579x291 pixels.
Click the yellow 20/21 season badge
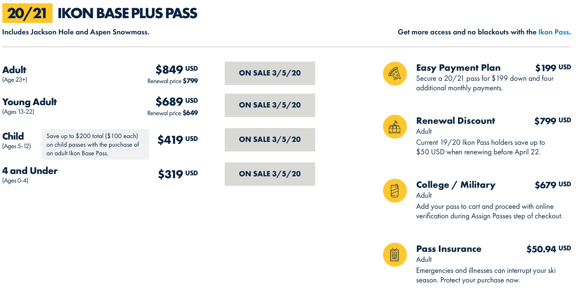point(27,13)
